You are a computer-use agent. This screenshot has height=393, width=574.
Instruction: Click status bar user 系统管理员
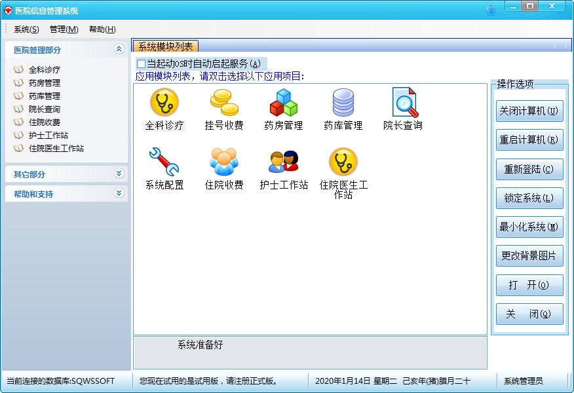coord(524,381)
